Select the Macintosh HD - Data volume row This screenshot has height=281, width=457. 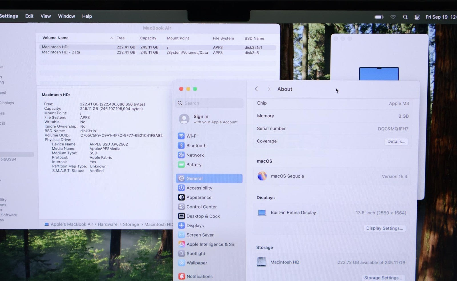(x=61, y=52)
